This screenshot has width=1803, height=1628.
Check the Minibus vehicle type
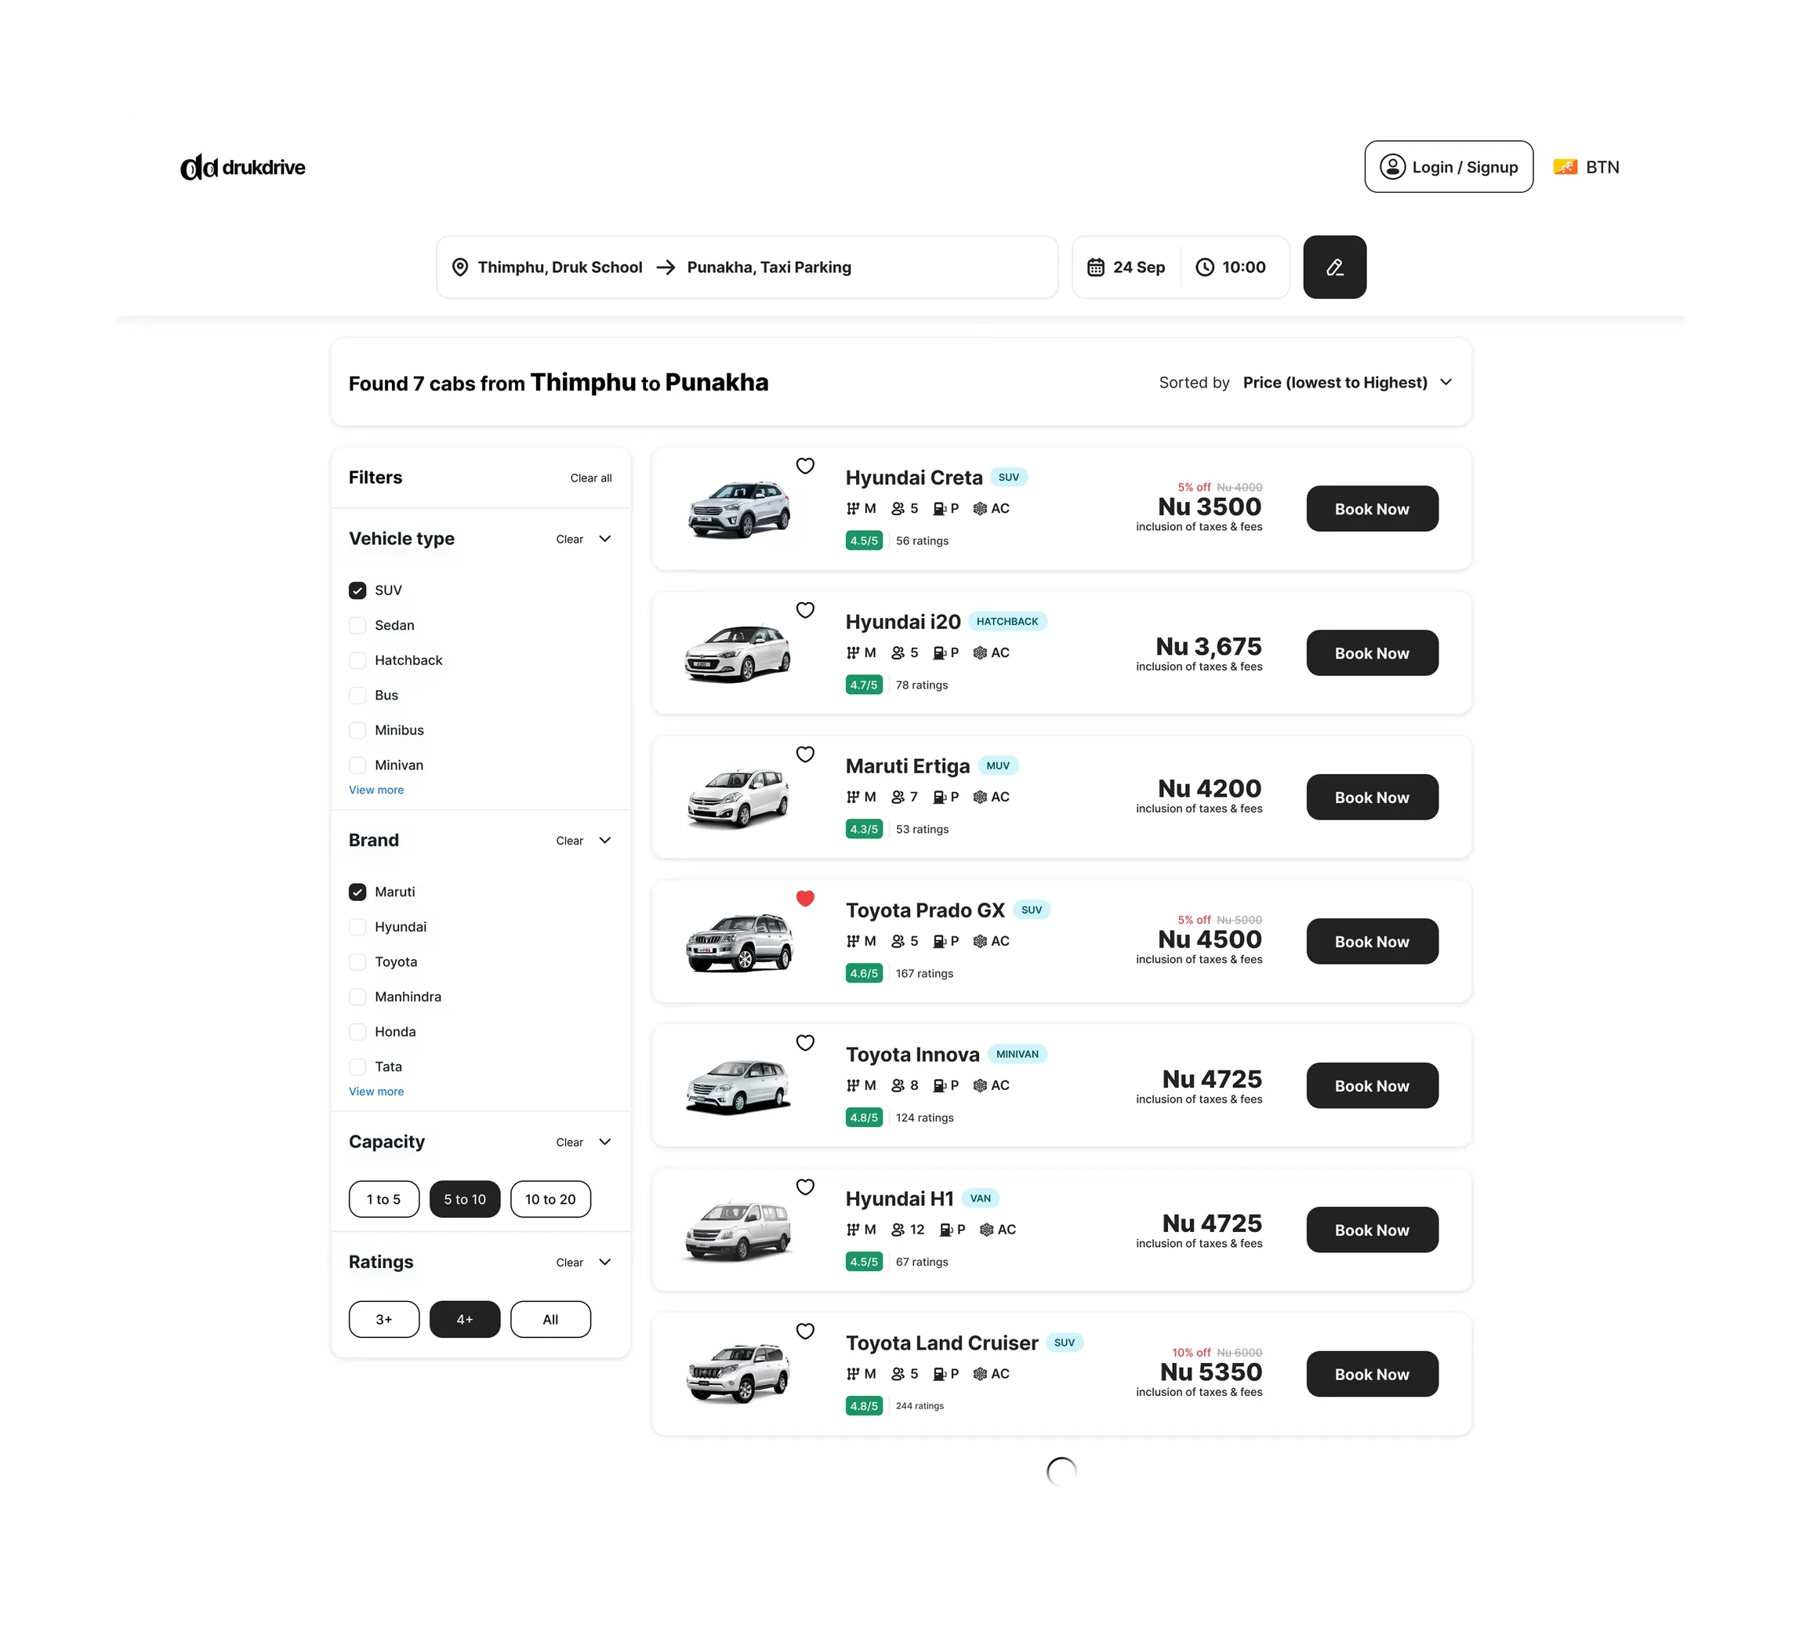(357, 730)
